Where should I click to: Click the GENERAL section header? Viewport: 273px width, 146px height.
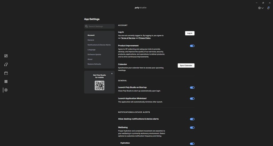122,81
